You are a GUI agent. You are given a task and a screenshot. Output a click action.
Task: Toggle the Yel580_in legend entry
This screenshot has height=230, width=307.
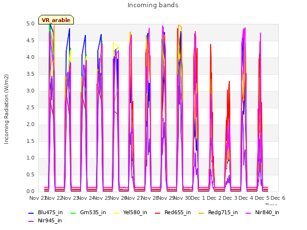[130, 213]
